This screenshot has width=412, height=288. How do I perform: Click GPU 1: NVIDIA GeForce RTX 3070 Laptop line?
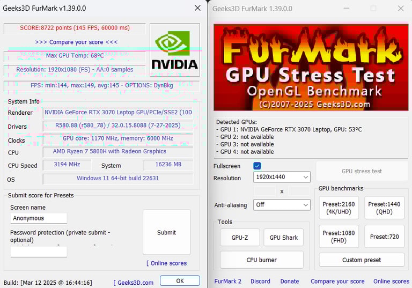tap(289, 130)
